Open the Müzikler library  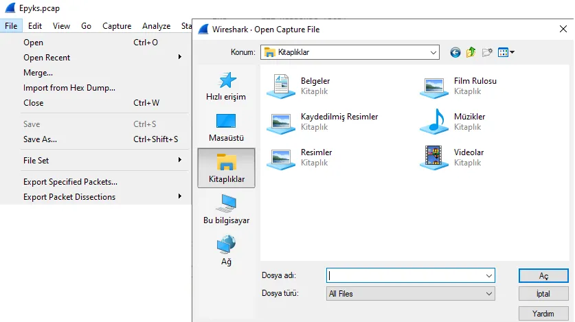453,122
